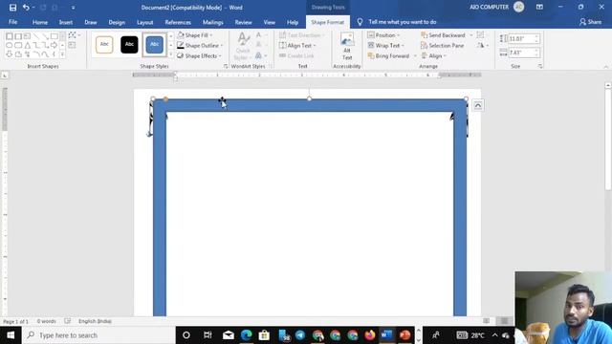This screenshot has height=344, width=612.
Task: Expand the Shape Styles gallery More arrow
Action: point(171,54)
